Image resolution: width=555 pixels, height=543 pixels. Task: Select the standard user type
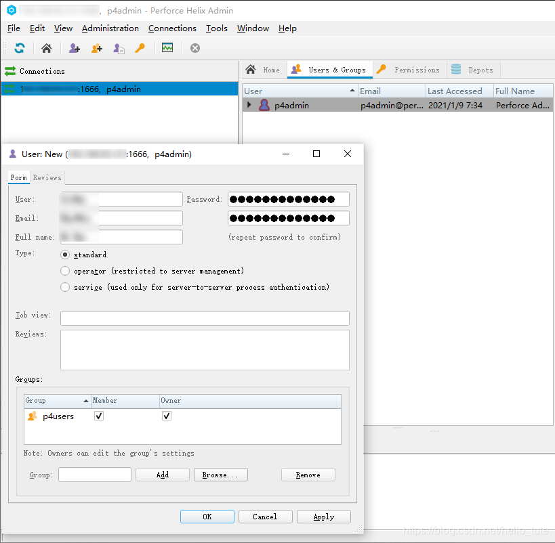(x=65, y=255)
